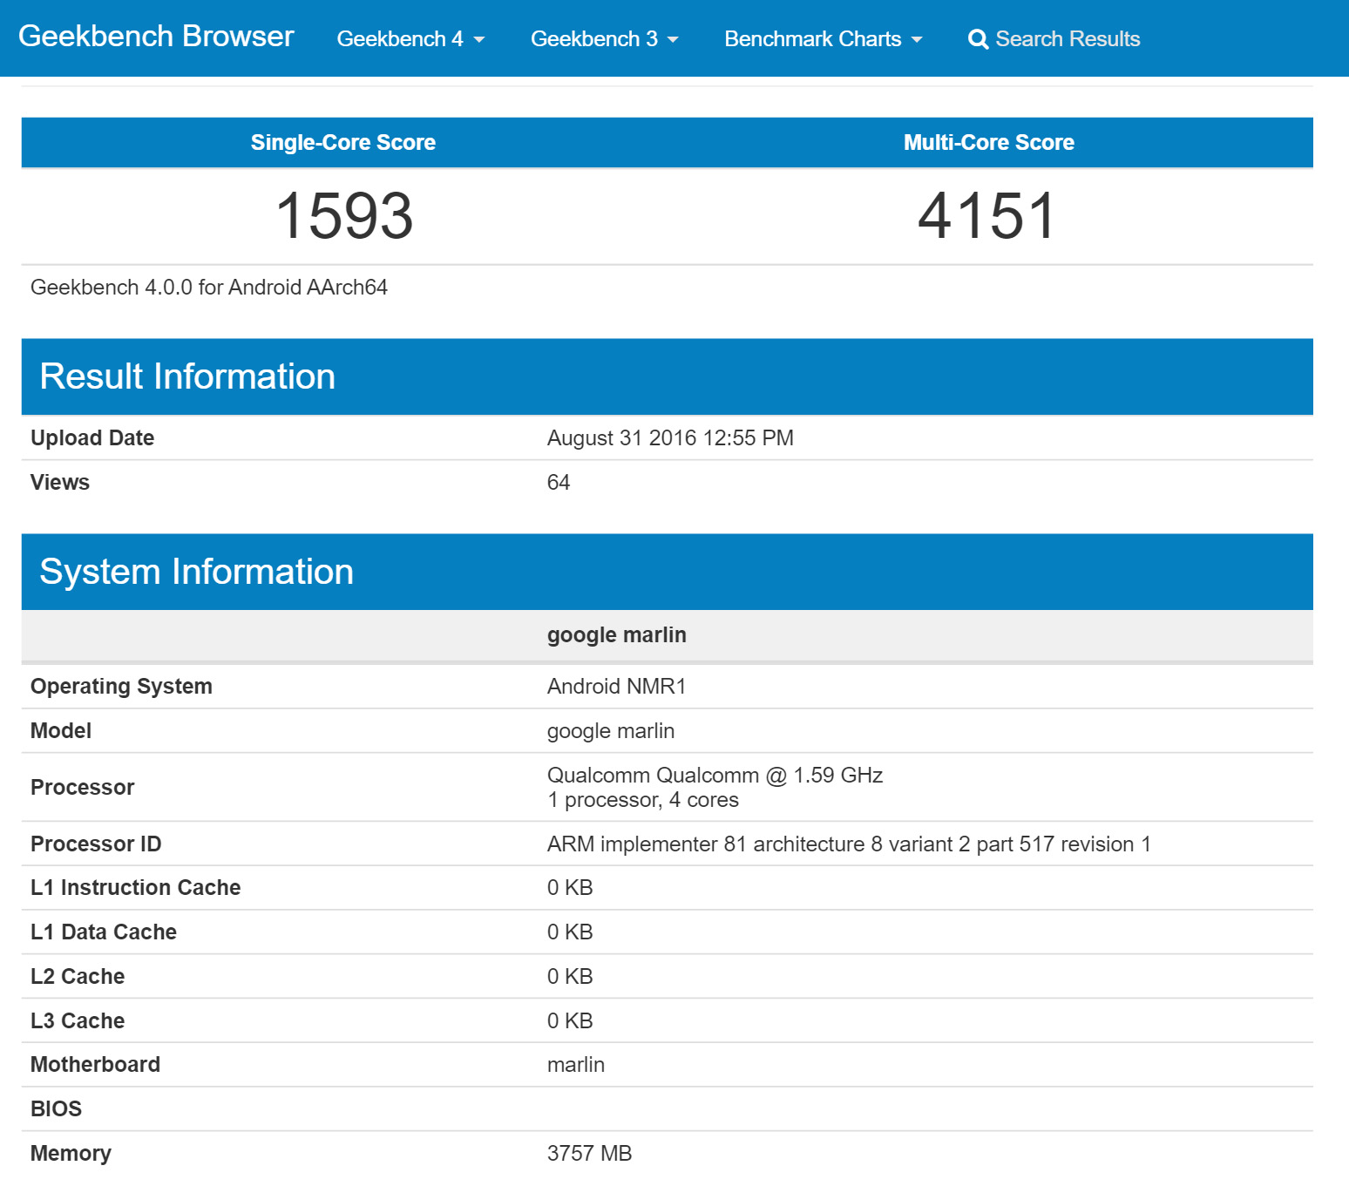Click the Upload Date label
The image size is (1349, 1186).
(92, 438)
